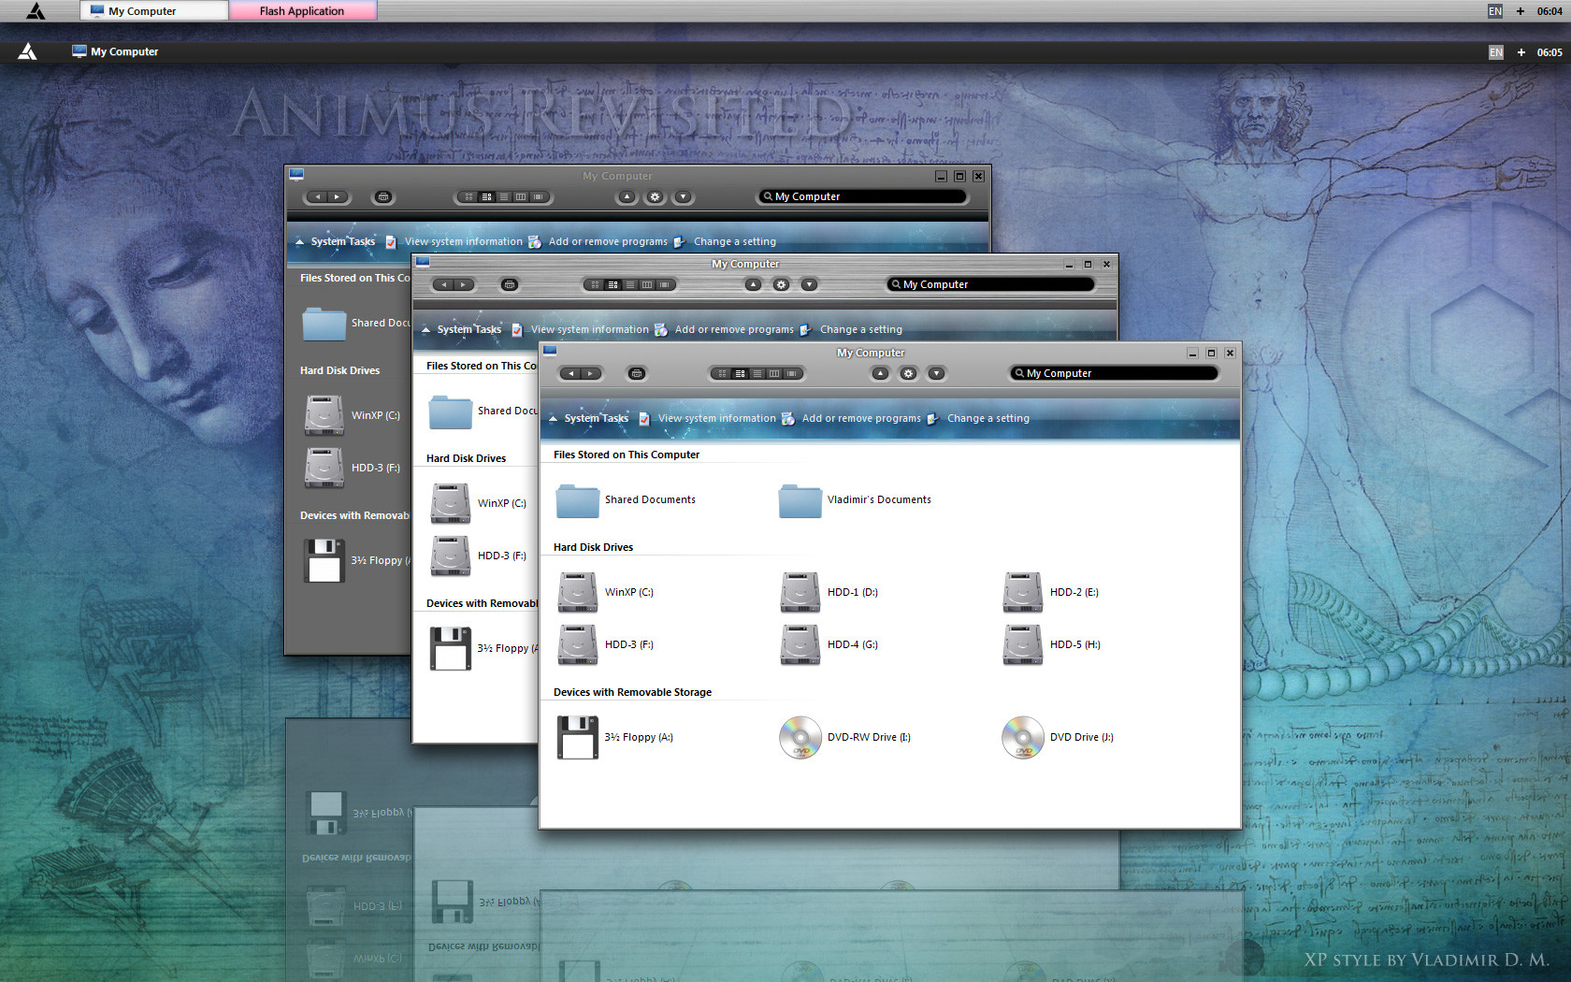The image size is (1571, 982).
Task: Click the print icon in the middle window toolbar
Action: click(510, 284)
